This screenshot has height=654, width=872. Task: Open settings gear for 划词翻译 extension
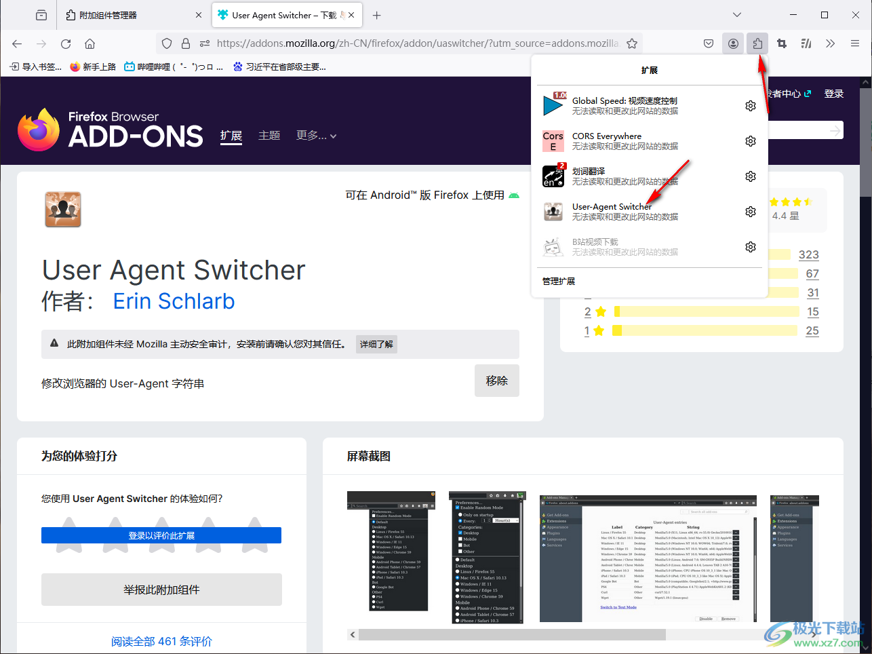click(x=751, y=176)
